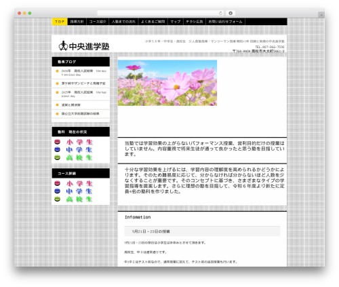This screenshot has height=287, width=339.
Task: Open the お問い合わせフォーム link
Action: point(225,22)
